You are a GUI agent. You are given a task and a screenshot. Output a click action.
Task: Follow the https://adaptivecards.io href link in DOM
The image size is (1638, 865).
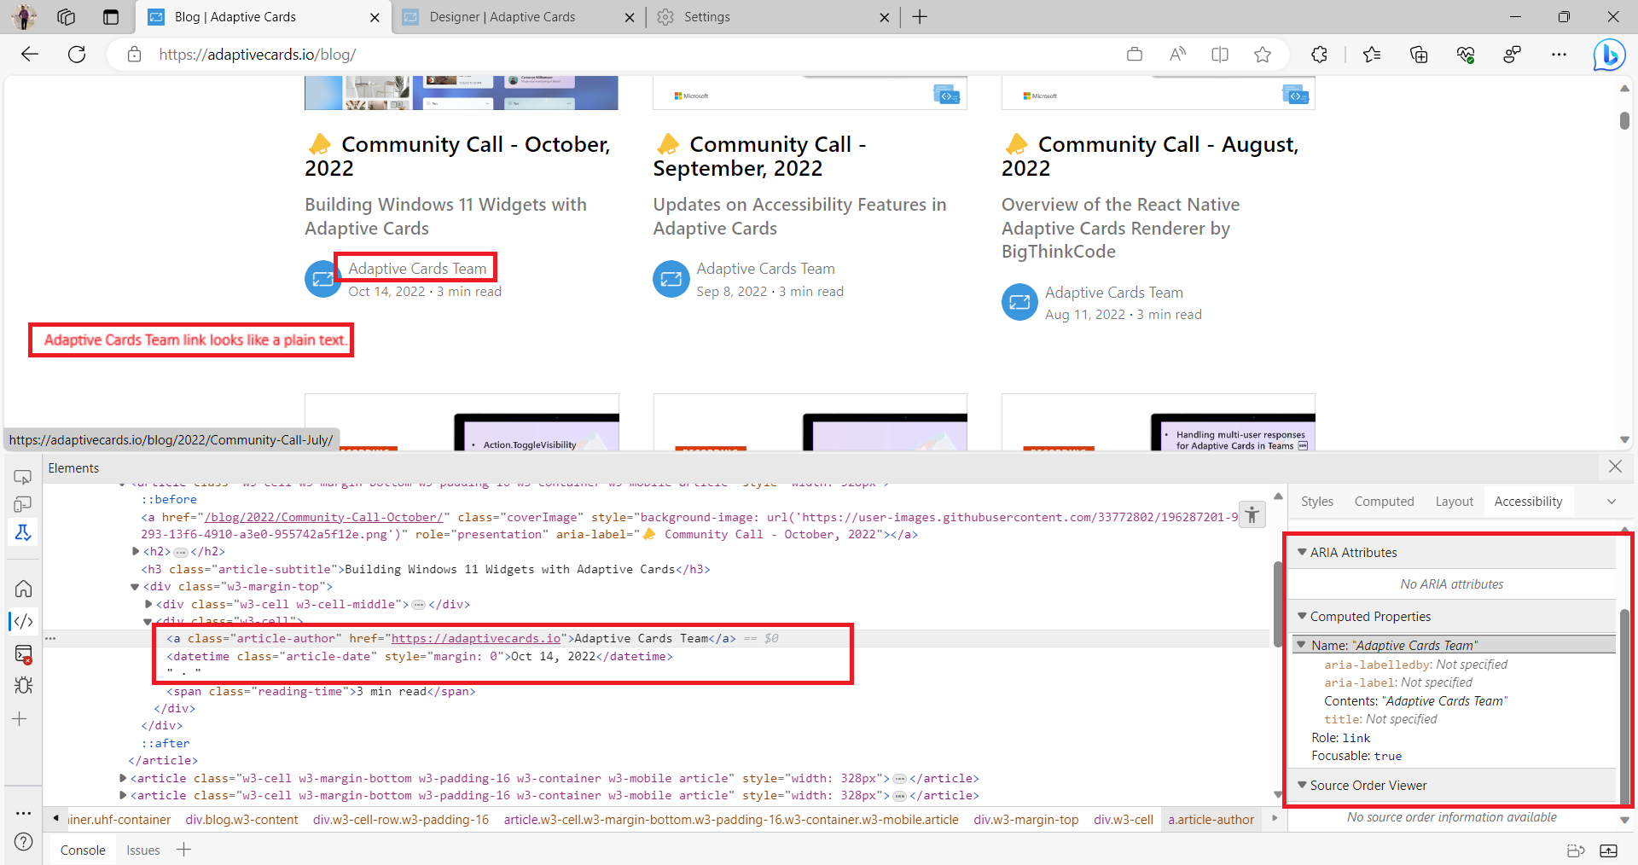[477, 638]
